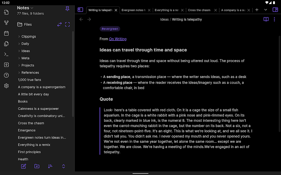Toggle the right sidebar panel
281x175 pixels.
tap(275, 9)
